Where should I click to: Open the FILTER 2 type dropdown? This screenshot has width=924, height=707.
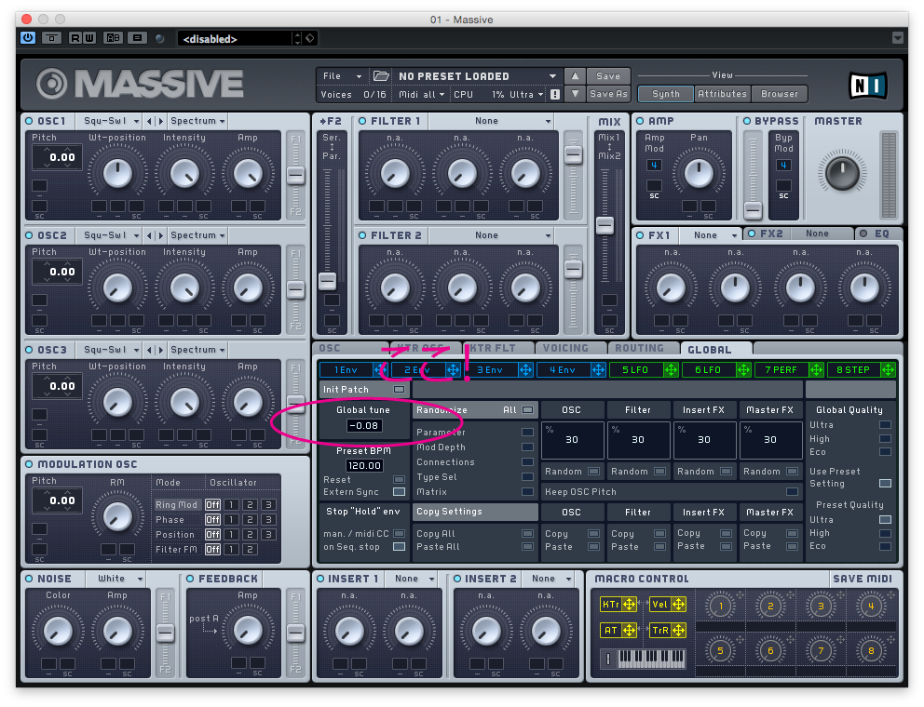[491, 235]
